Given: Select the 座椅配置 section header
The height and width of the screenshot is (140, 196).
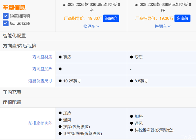Looking at the screenshot, I should 12,102.
